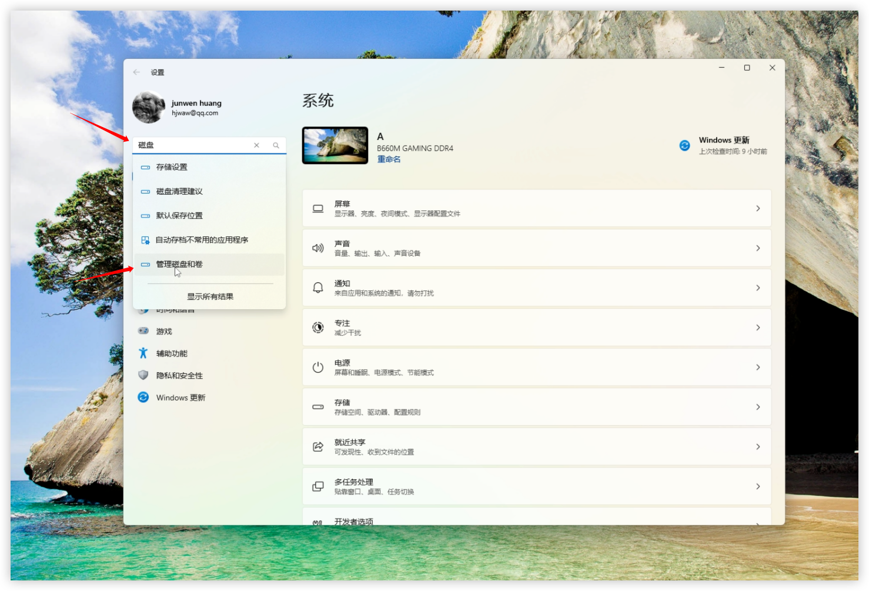The height and width of the screenshot is (591, 869).
Task: Click the desktop wallpaper thumbnail
Action: (x=335, y=145)
